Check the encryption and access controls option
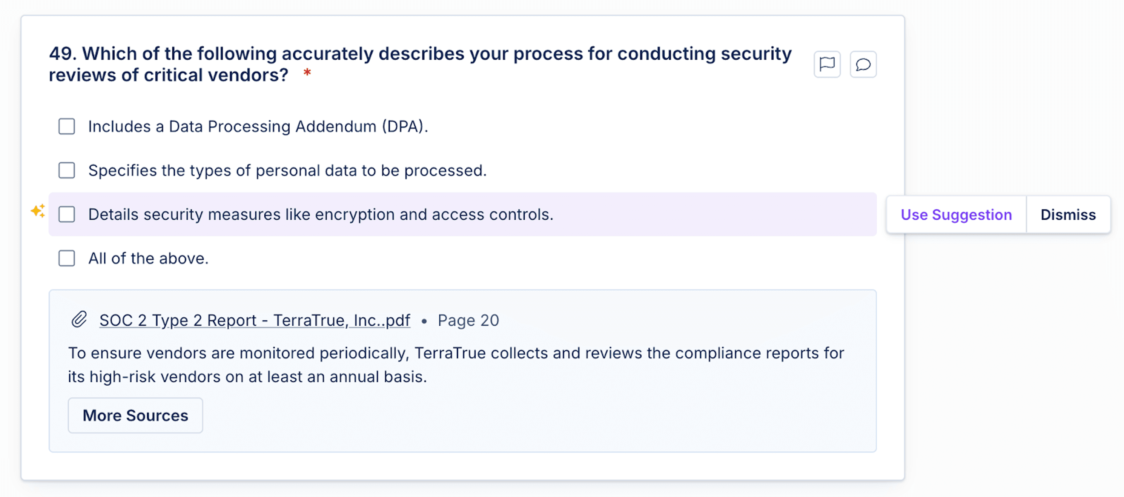 coord(67,214)
